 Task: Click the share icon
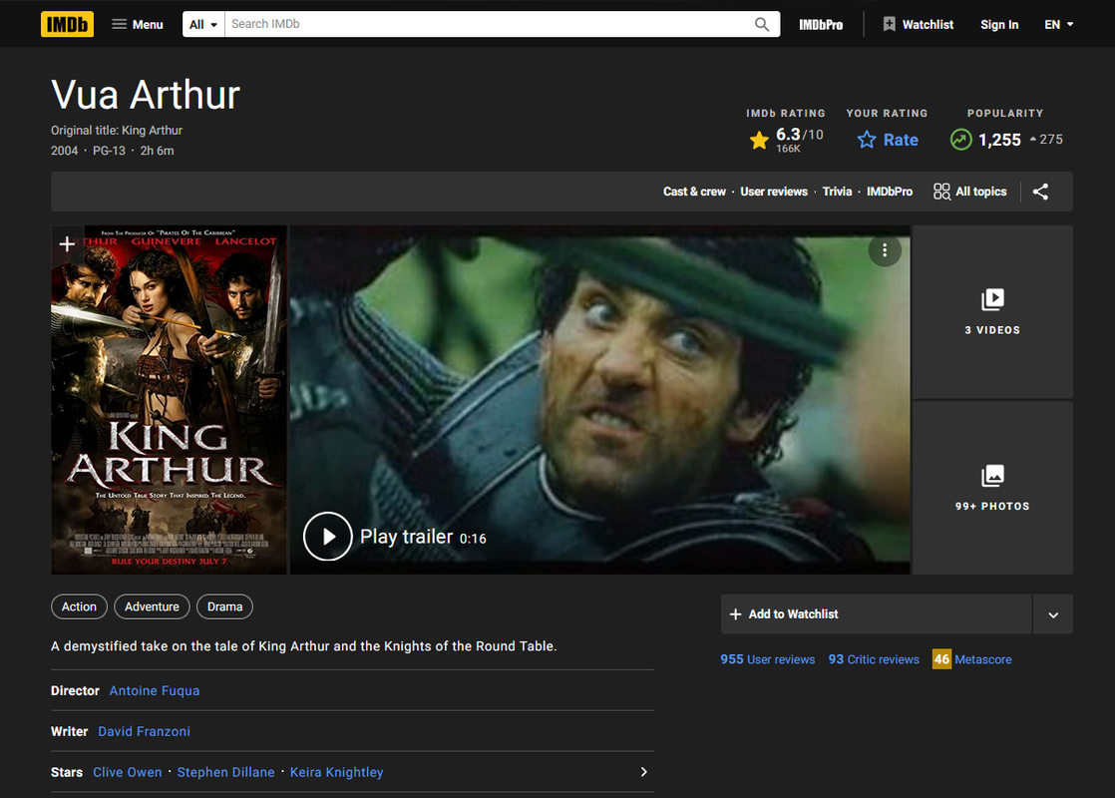pyautogui.click(x=1040, y=192)
